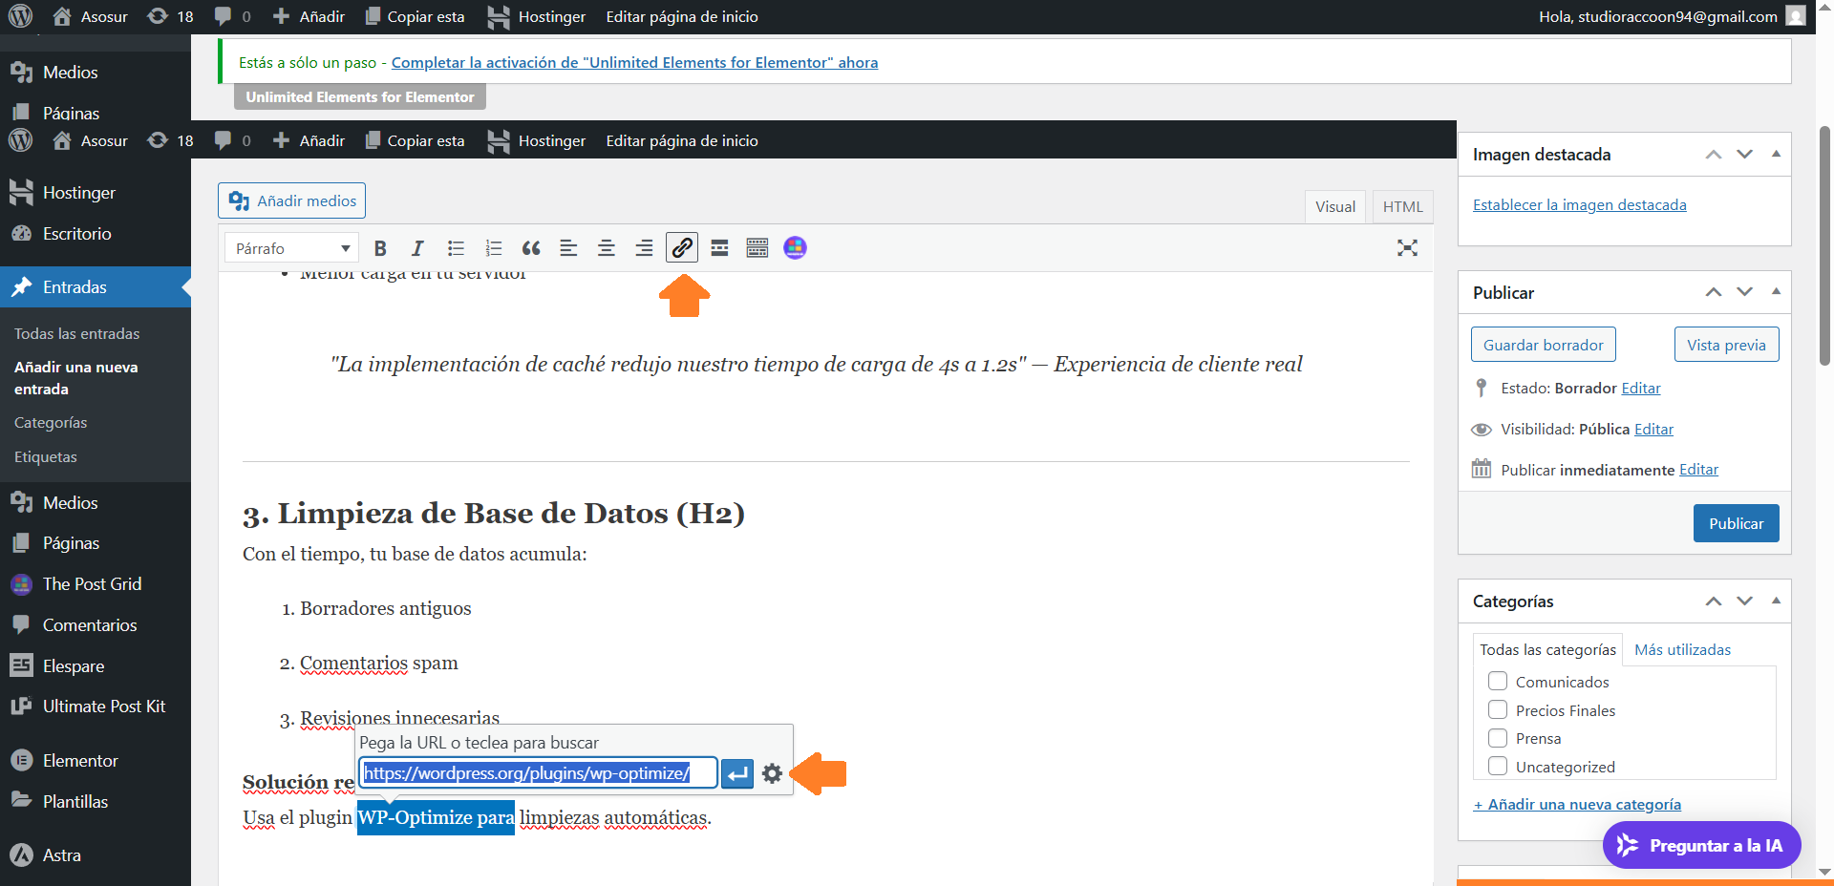Screen dimensions: 1834x886
Task: Apply the link with the blue enter button
Action: click(x=737, y=773)
